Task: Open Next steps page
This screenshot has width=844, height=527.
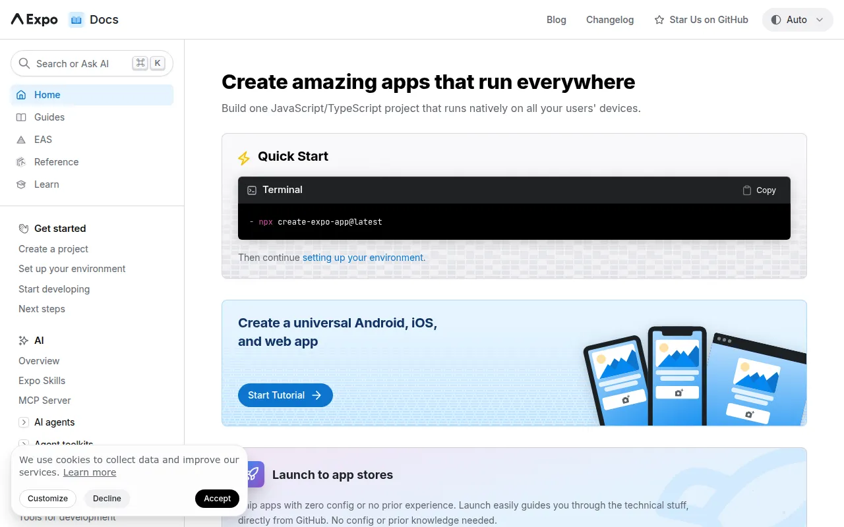Action: (42, 309)
